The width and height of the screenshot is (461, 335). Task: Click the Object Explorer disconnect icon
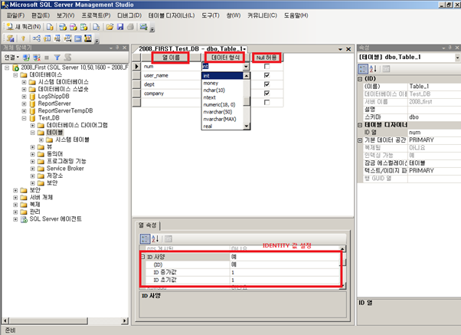(37, 57)
